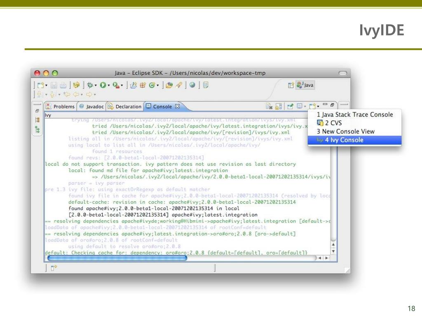Expand the New Java Class dropdown arrow

[x=158, y=86]
